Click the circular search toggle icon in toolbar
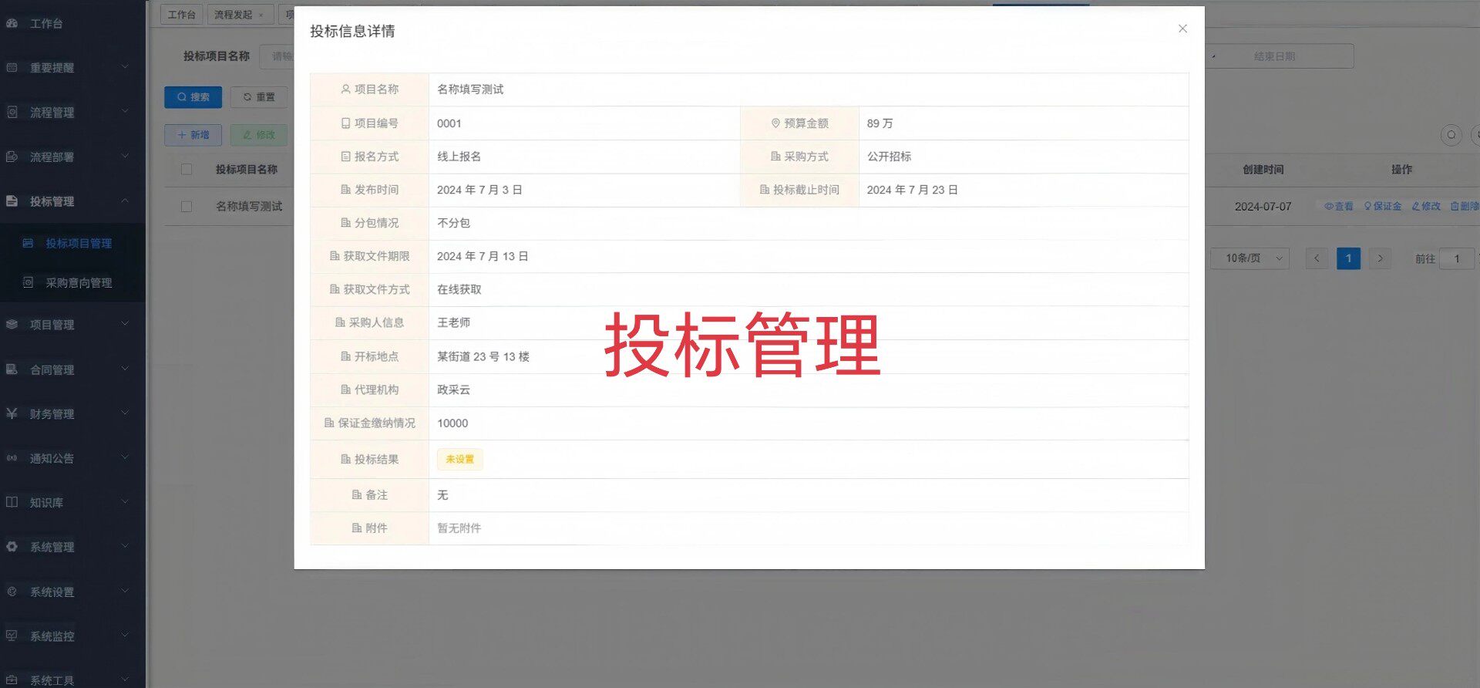 coord(1451,135)
